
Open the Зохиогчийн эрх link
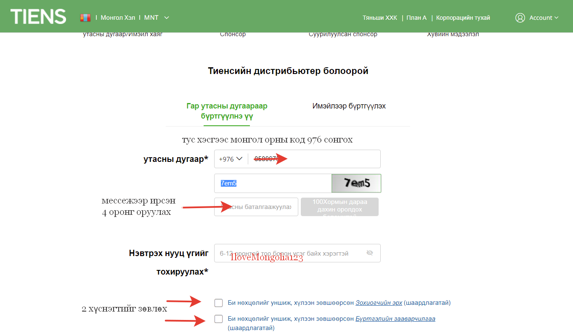(379, 303)
